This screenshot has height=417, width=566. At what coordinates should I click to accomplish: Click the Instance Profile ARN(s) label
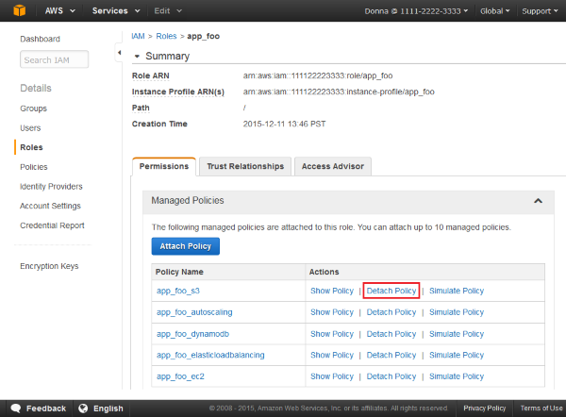178,92
